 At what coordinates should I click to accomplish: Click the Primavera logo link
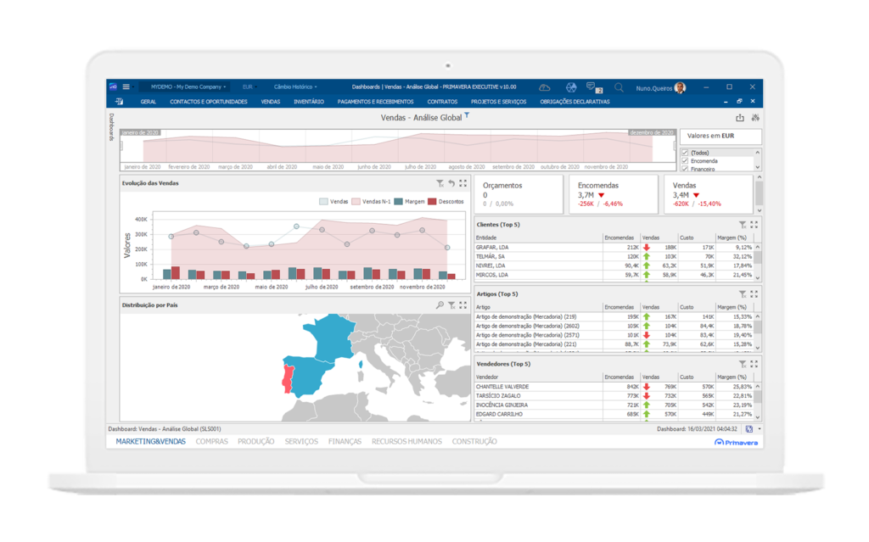click(x=736, y=442)
